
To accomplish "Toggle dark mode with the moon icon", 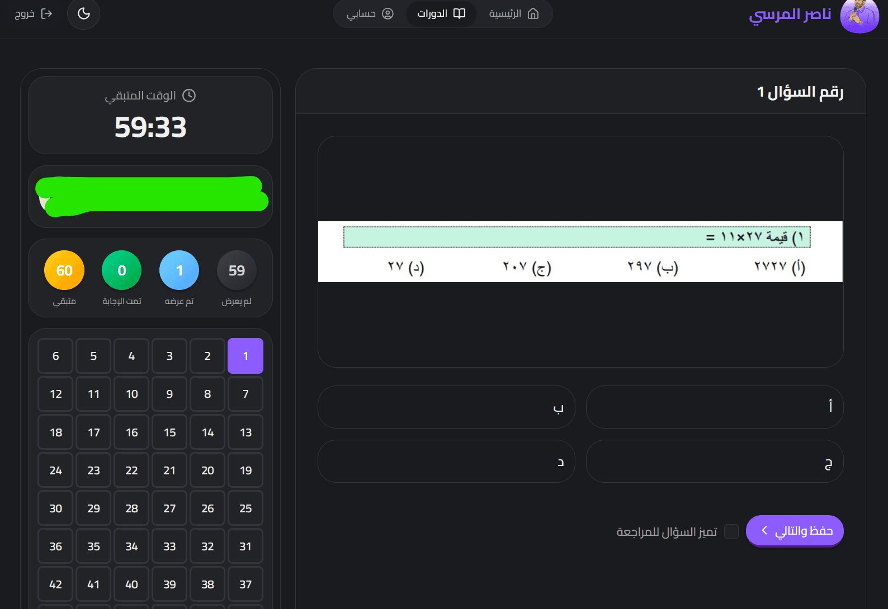I will tap(83, 13).
